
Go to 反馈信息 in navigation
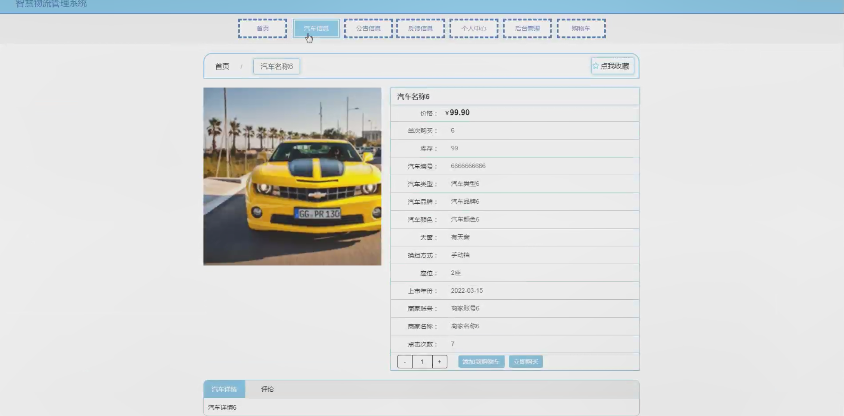pos(420,28)
